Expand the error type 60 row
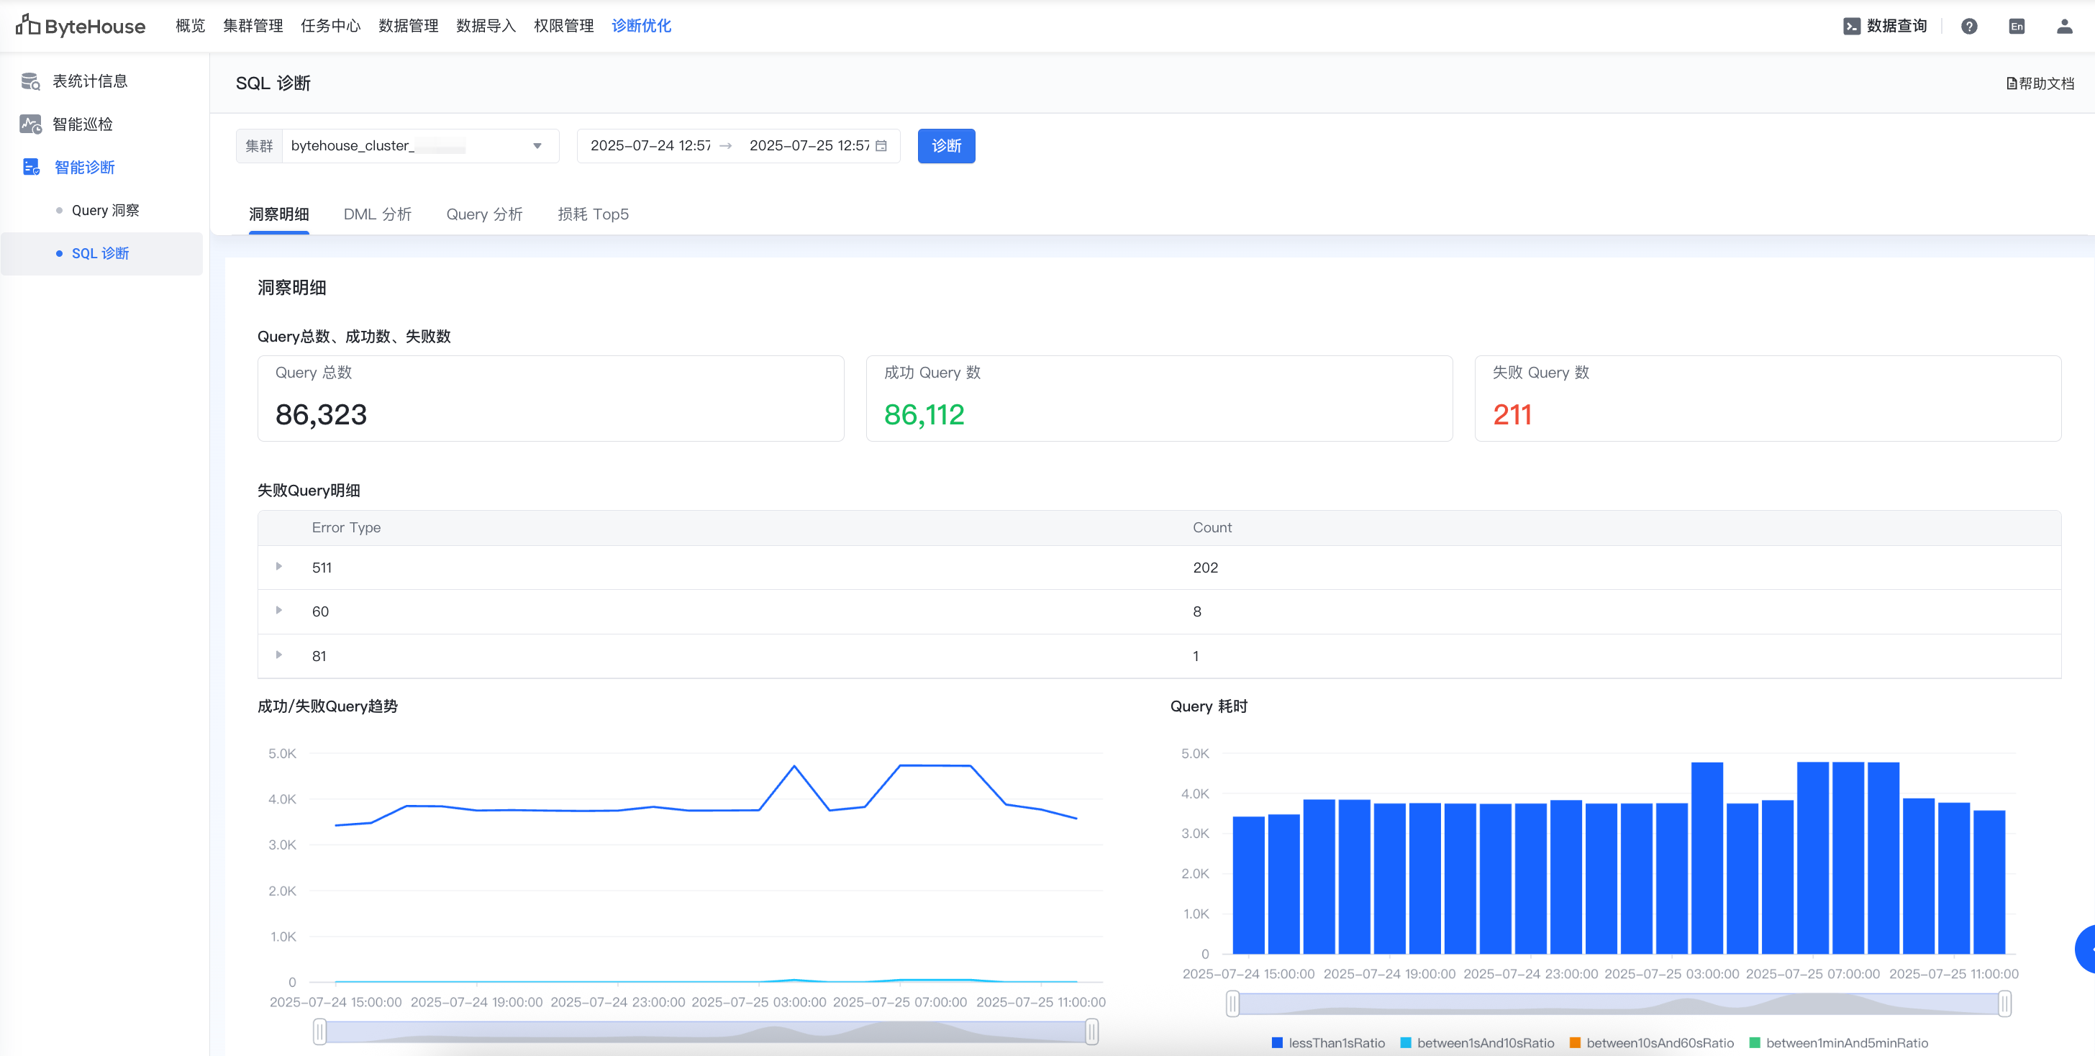2095x1056 pixels. tap(279, 611)
